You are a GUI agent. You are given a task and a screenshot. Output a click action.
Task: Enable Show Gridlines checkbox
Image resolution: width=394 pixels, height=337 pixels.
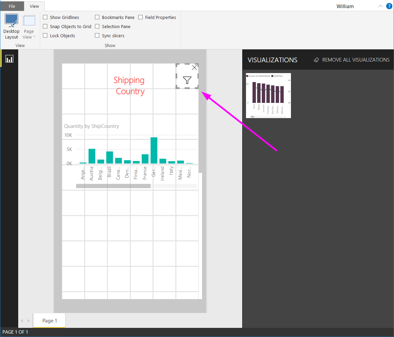pos(45,17)
